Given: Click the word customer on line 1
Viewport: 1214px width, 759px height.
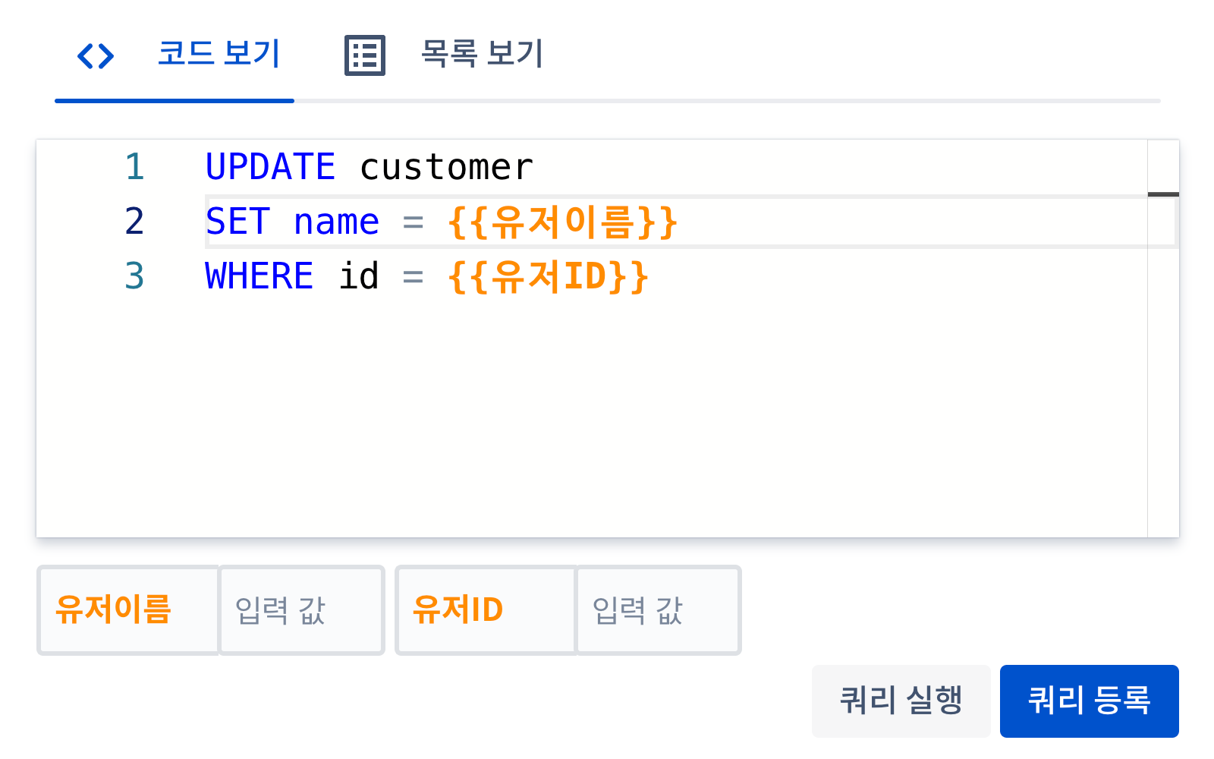Looking at the screenshot, I should [446, 167].
